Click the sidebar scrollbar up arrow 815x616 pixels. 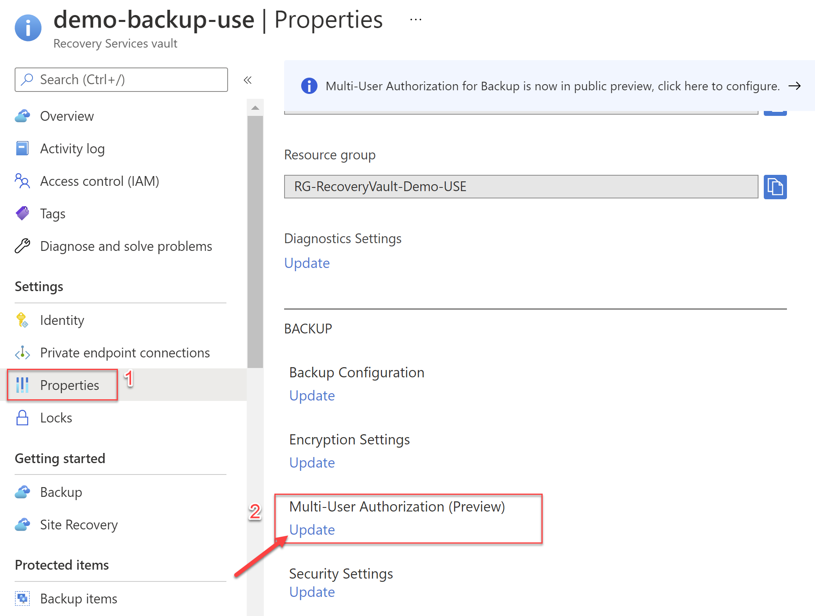255,108
